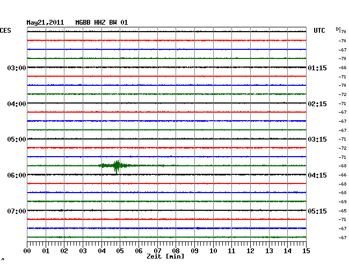Click the UTC time column header
This screenshot has height=265, width=349.
tap(319, 31)
